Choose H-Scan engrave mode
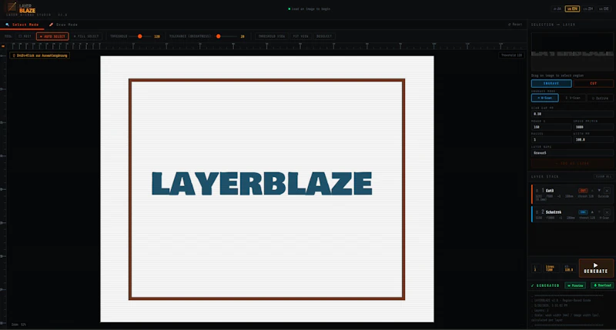 point(544,98)
